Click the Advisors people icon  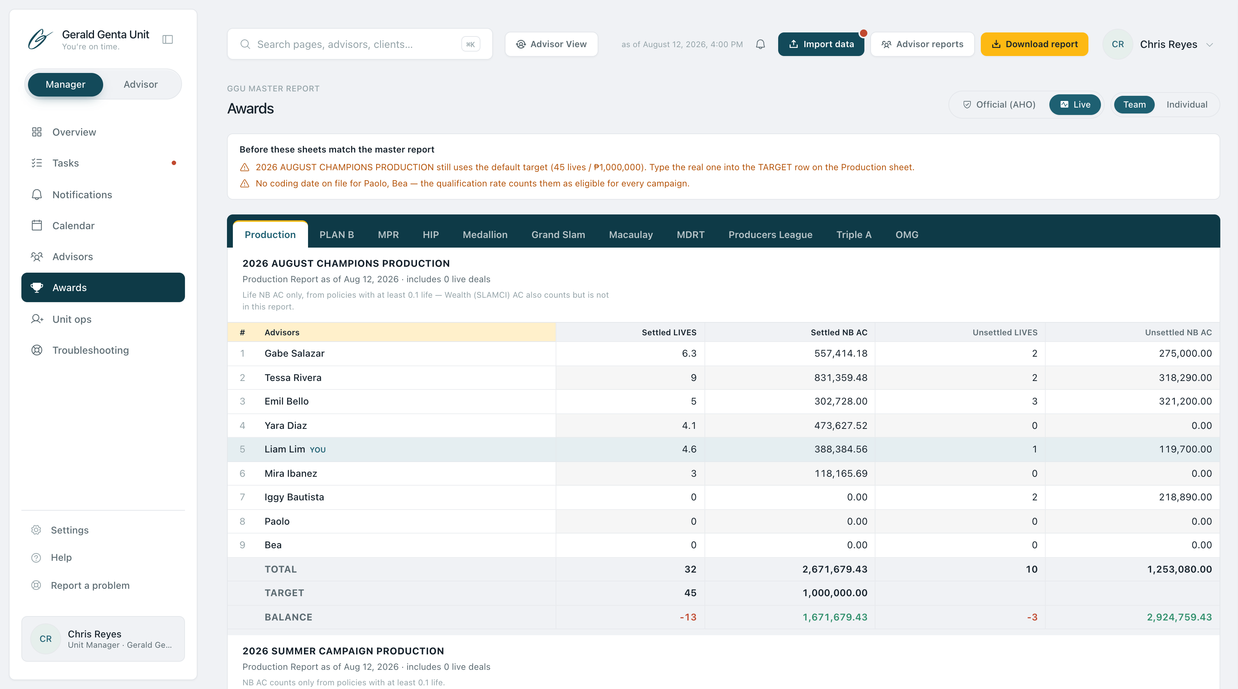(36, 256)
